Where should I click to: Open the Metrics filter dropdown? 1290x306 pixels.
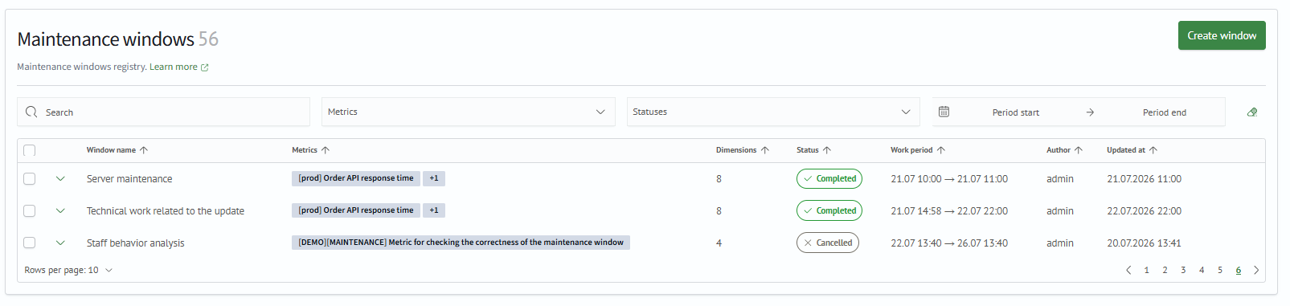(469, 112)
